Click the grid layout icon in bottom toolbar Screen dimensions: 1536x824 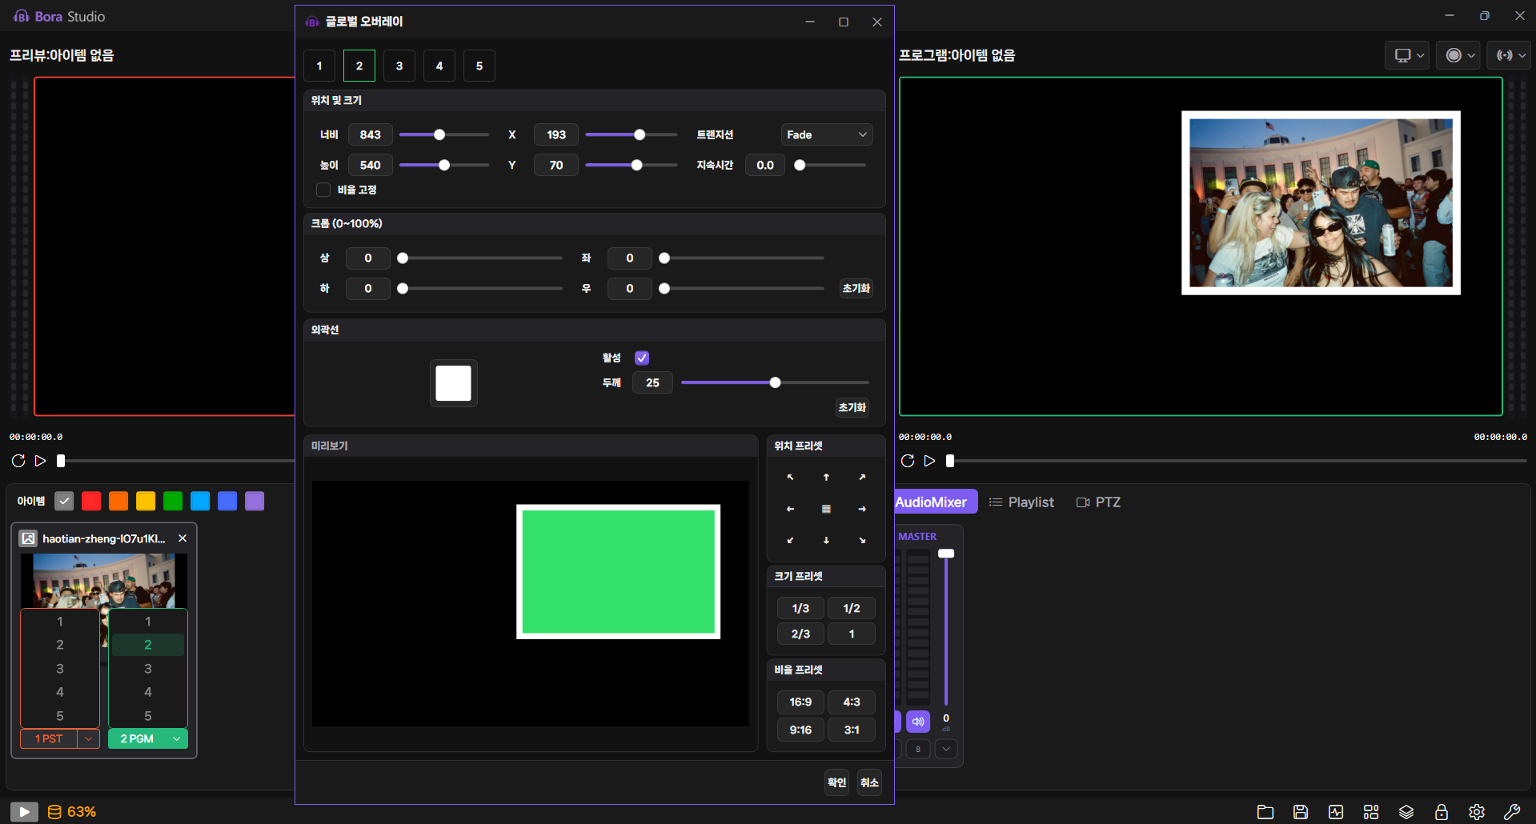click(x=1371, y=812)
